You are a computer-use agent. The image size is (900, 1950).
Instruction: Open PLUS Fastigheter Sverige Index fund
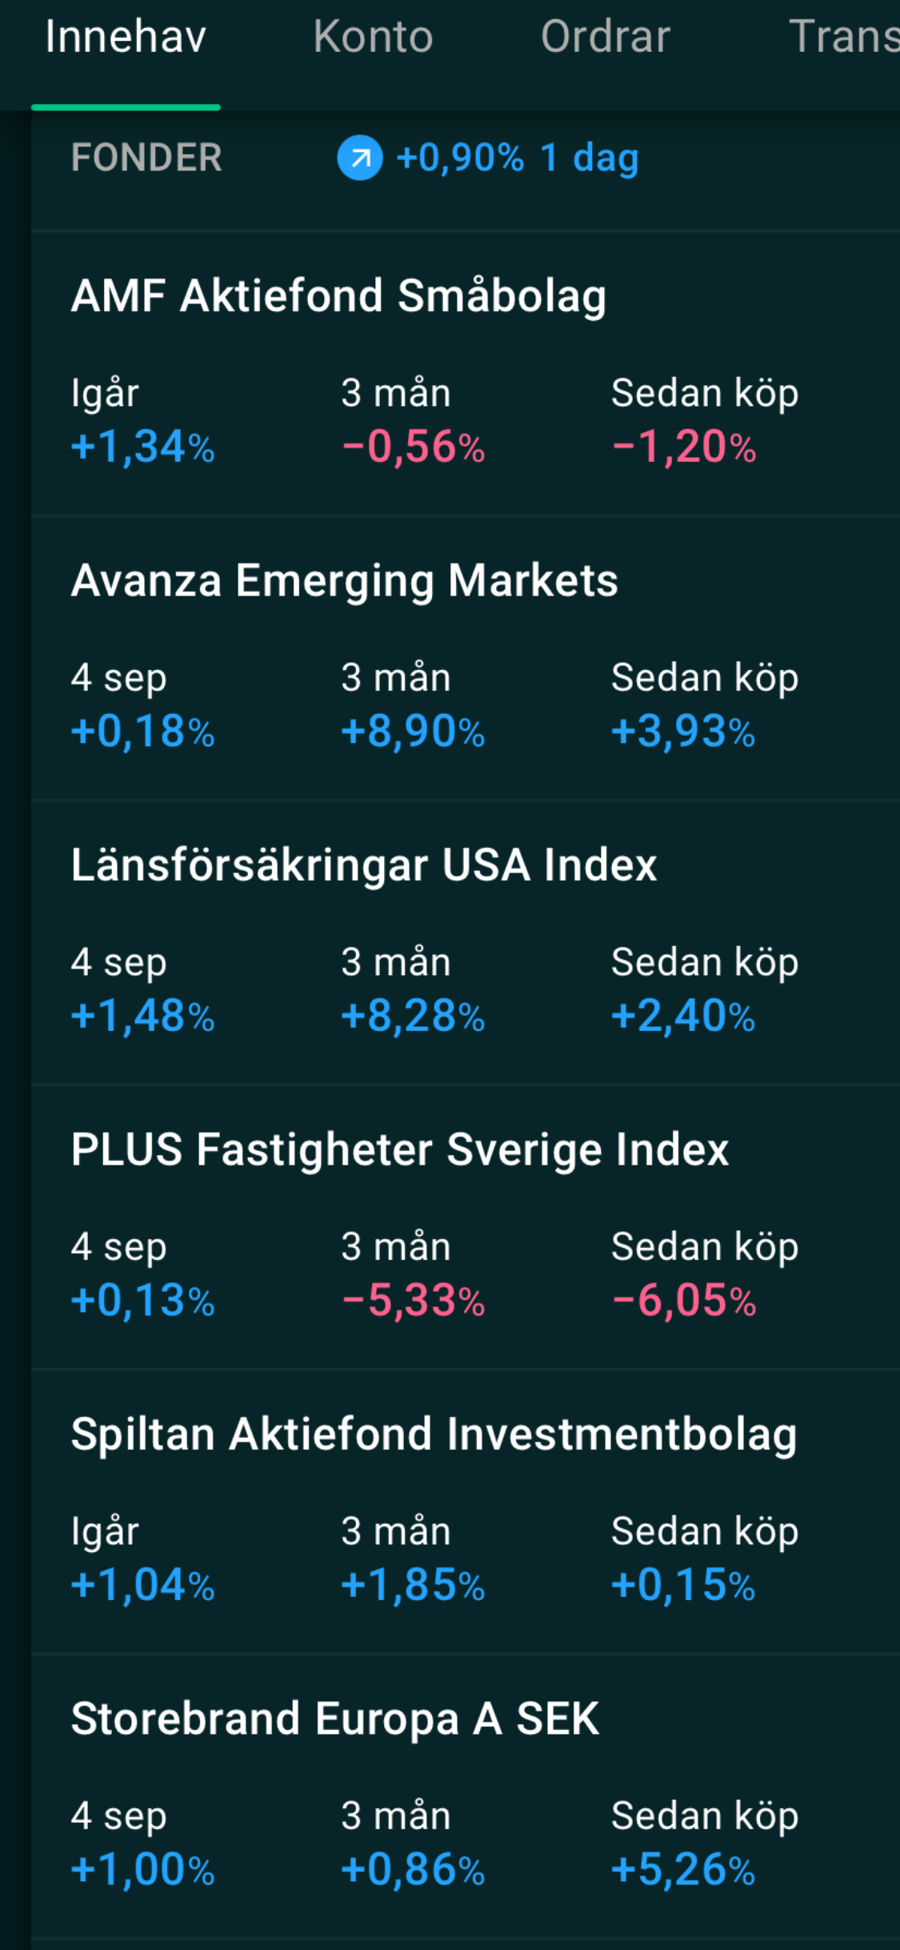pos(399,1150)
